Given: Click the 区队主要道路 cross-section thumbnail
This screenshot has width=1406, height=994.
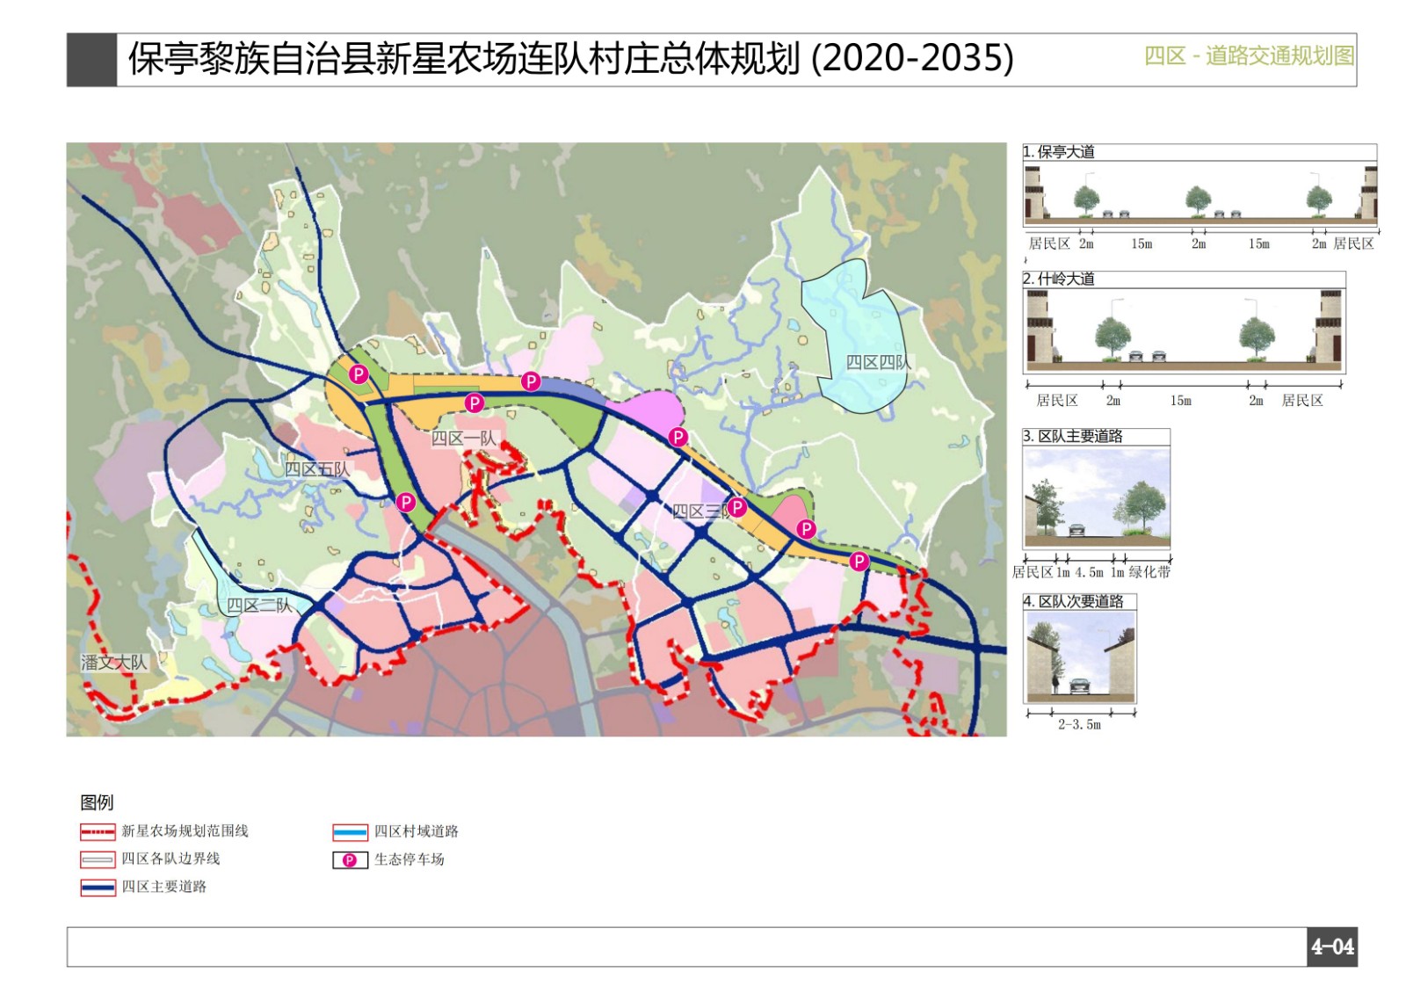Looking at the screenshot, I should 1097,497.
